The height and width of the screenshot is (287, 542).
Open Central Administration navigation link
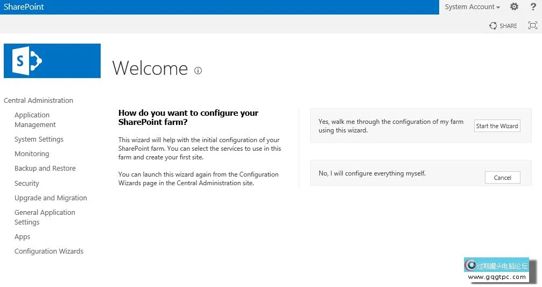(x=38, y=100)
